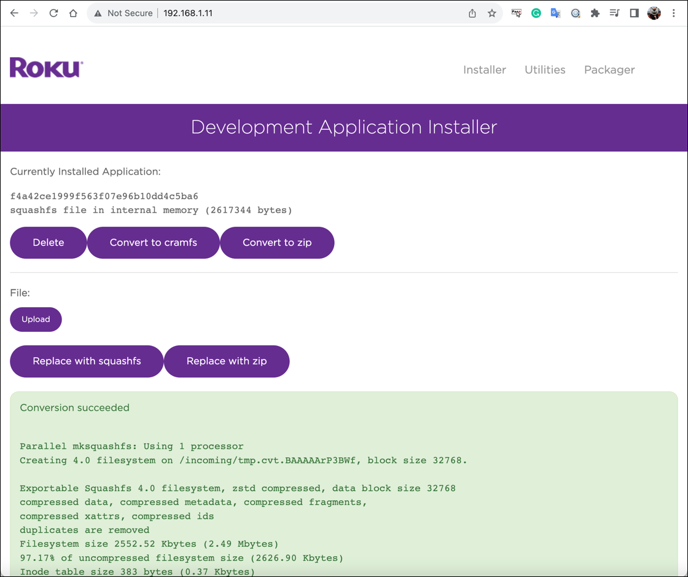Delete the installed application
This screenshot has width=688, height=577.
[x=48, y=242]
